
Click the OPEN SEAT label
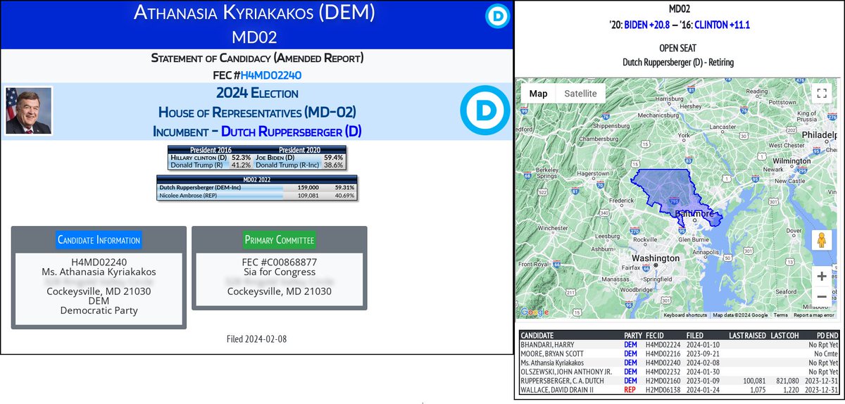coord(678,49)
